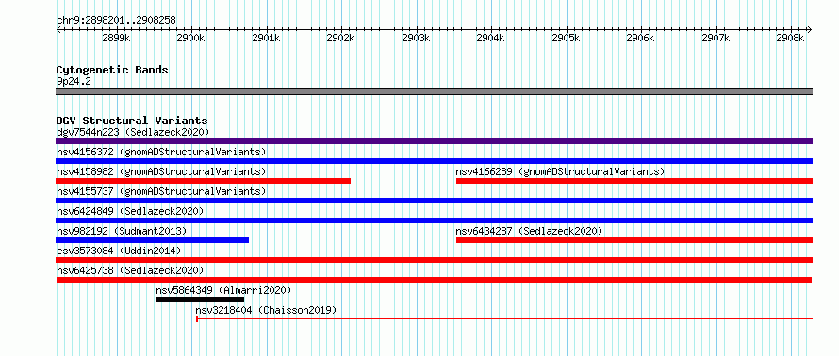Viewport: 839px width, 356px height.
Task: Click the 2901k ruler tick label
Action: pyautogui.click(x=266, y=39)
